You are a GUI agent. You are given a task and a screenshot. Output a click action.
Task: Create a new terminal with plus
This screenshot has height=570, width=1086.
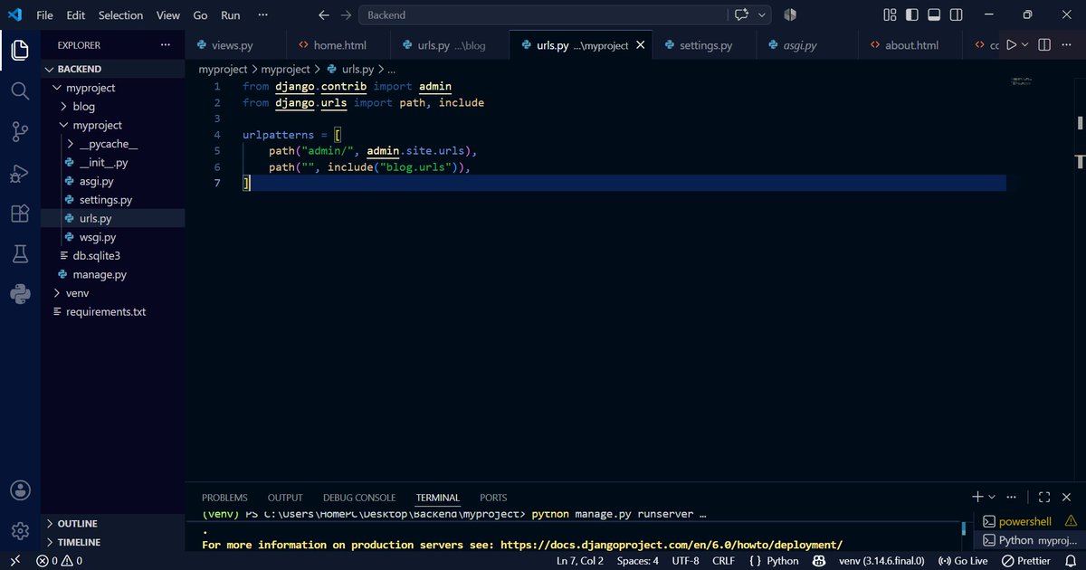(x=977, y=497)
